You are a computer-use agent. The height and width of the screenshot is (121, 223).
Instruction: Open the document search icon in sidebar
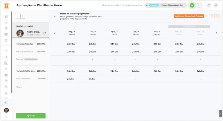pyautogui.click(x=6, y=63)
